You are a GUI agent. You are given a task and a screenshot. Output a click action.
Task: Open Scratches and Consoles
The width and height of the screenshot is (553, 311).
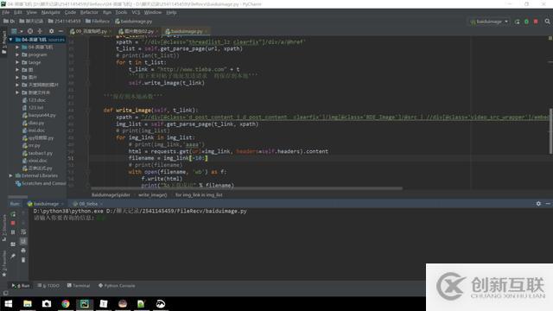click(x=41, y=183)
